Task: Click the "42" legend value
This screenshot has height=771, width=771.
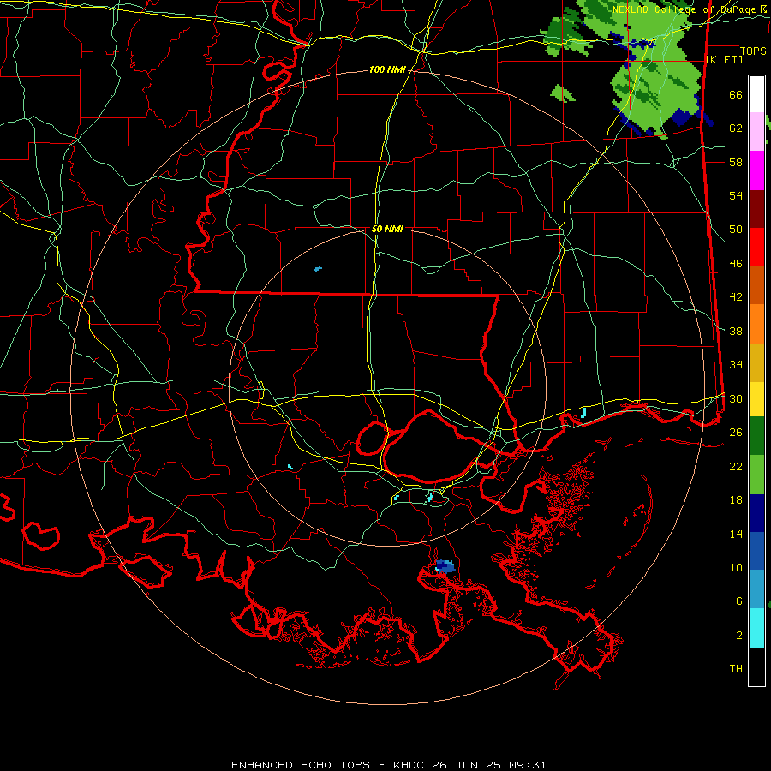Action: [736, 297]
